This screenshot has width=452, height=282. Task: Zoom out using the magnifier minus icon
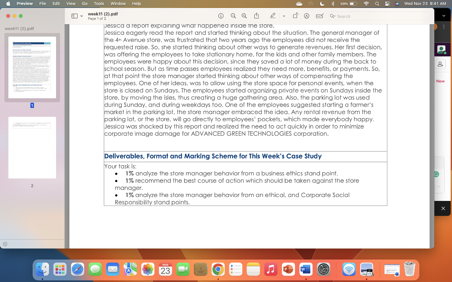click(x=233, y=15)
